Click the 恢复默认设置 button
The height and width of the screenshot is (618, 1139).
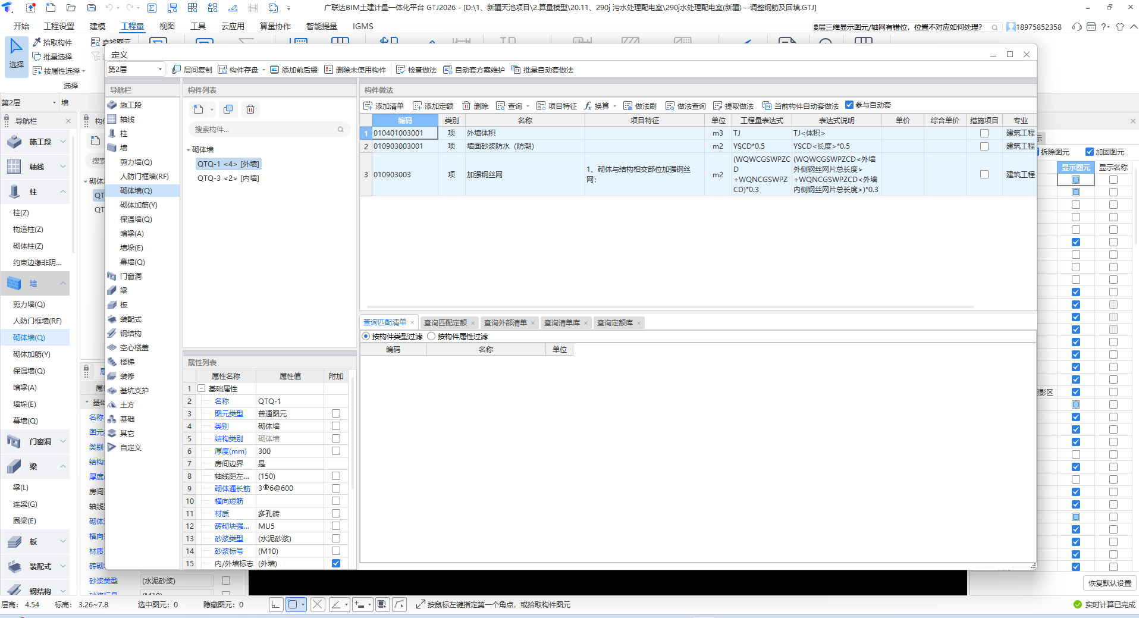pos(1109,583)
